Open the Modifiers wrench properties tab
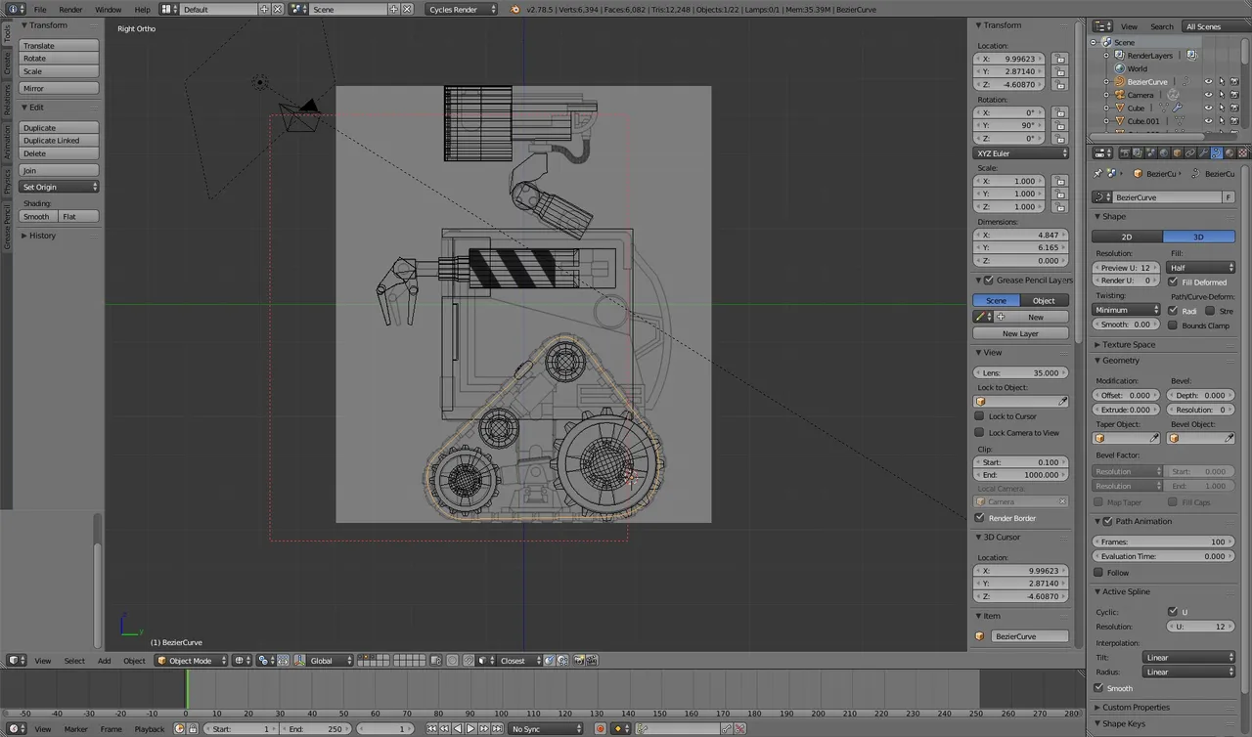 [1203, 152]
